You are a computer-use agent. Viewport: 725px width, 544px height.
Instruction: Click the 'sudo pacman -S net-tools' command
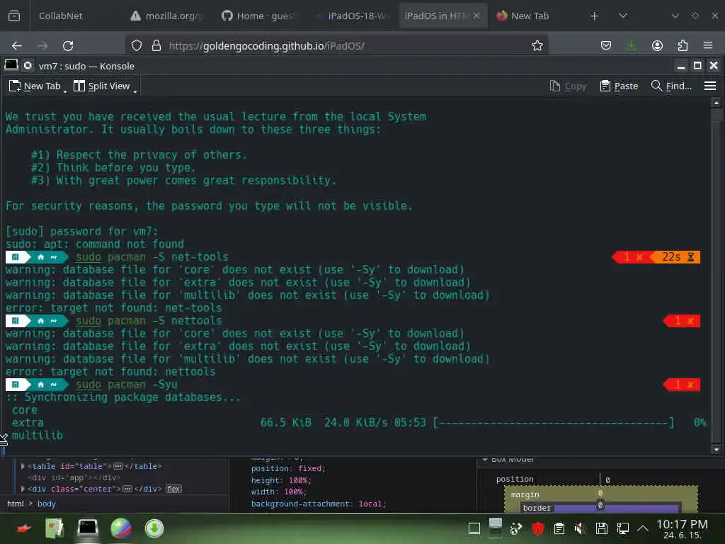click(152, 256)
